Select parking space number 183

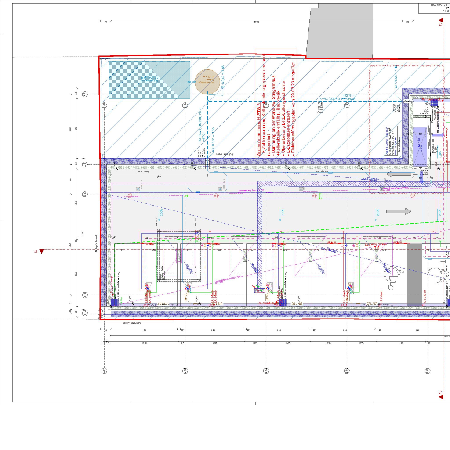pos(123,250)
